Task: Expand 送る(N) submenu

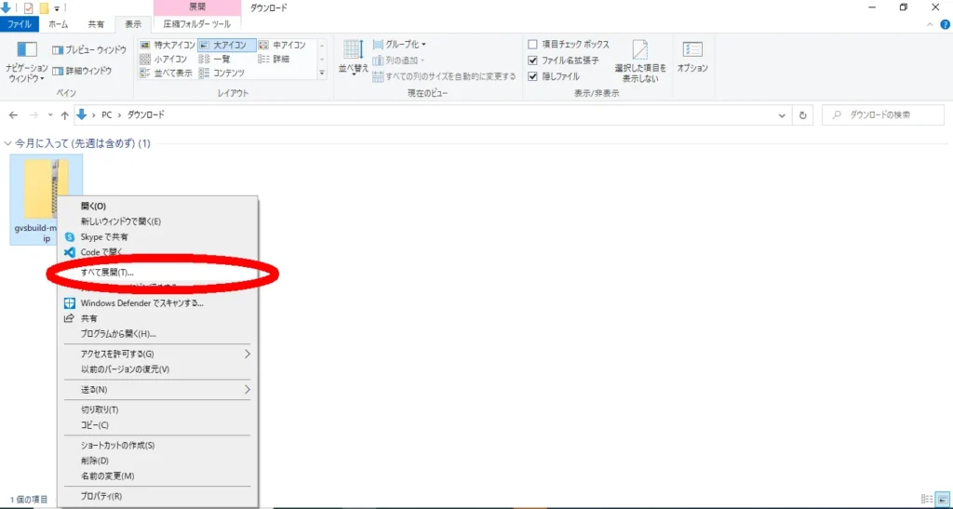Action: click(x=157, y=389)
